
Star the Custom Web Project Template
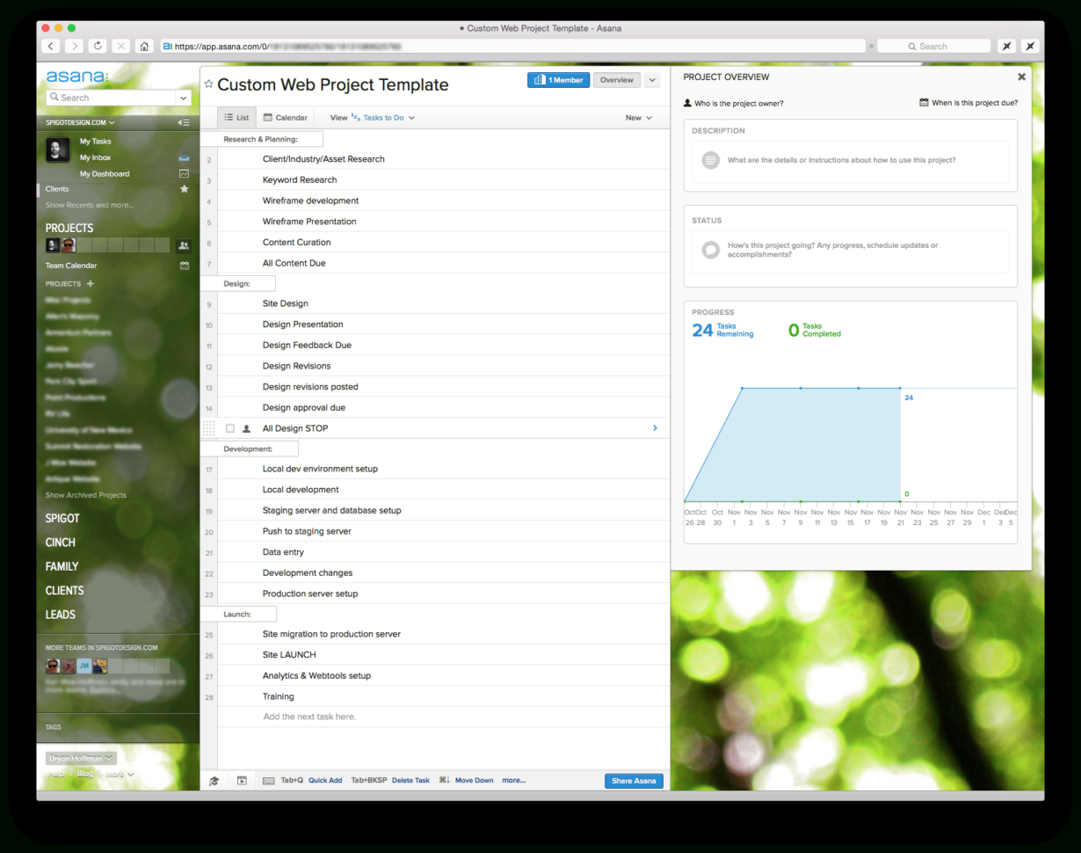pos(208,84)
